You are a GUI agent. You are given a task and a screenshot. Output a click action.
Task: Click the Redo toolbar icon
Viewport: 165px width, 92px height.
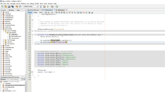pos(20,6)
